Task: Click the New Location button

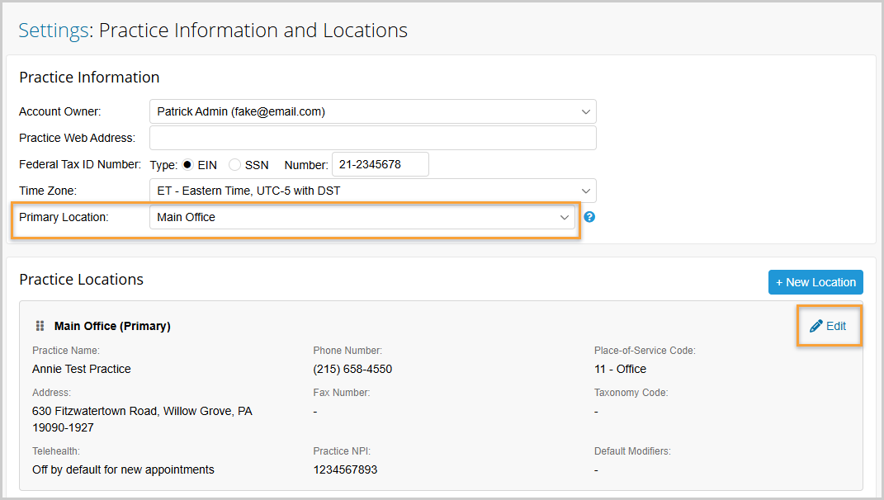Action: click(815, 282)
